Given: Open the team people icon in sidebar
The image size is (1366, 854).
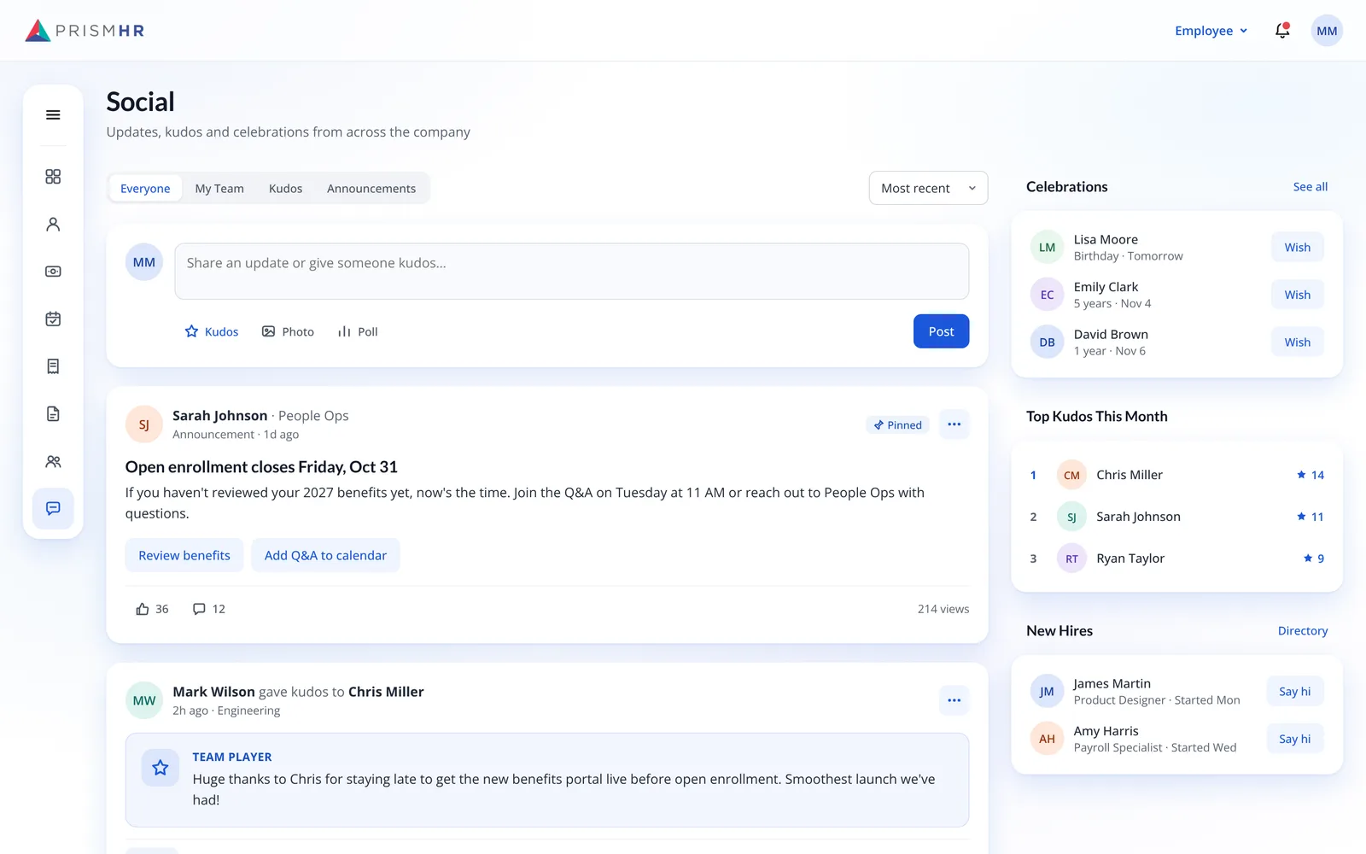Looking at the screenshot, I should (x=53, y=461).
